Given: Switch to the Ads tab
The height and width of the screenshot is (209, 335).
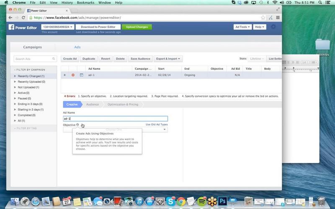Looking at the screenshot, I should (x=77, y=47).
